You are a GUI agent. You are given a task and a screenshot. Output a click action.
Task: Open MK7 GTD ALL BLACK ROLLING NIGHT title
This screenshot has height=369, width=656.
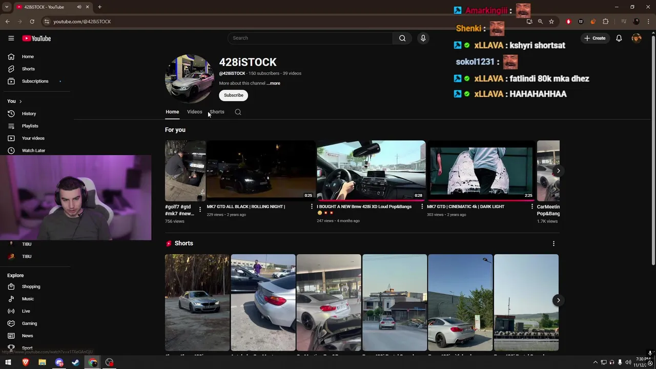point(245,207)
